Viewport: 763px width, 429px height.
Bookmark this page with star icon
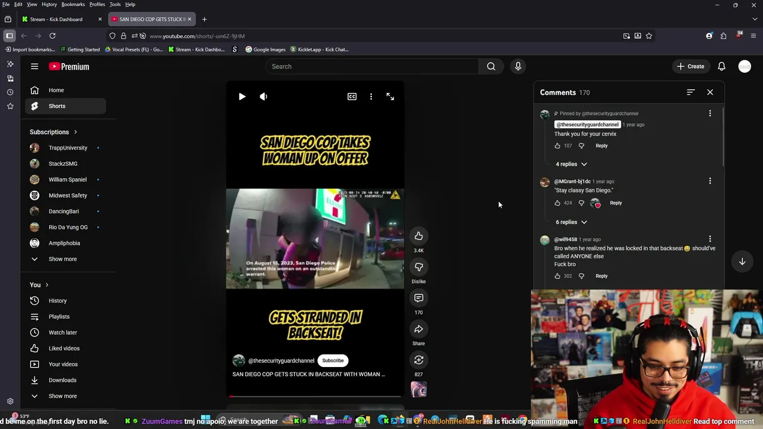click(x=649, y=36)
